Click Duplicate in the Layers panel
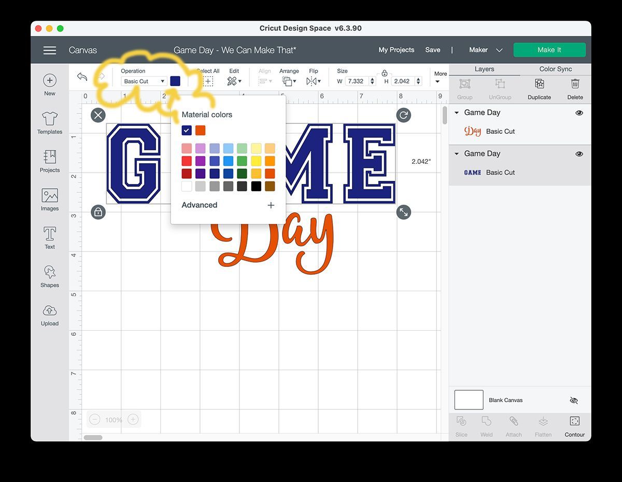This screenshot has height=482, width=622. [539, 89]
